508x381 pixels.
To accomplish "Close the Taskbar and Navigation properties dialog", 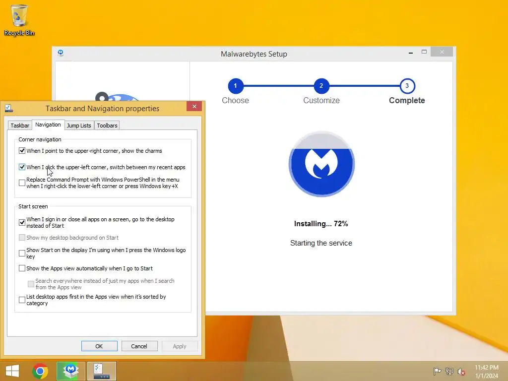I will 194,106.
